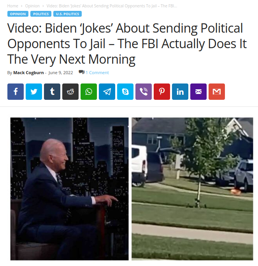This screenshot has height=266, width=258.
Task: Share article via Skype
Action: tap(125, 92)
